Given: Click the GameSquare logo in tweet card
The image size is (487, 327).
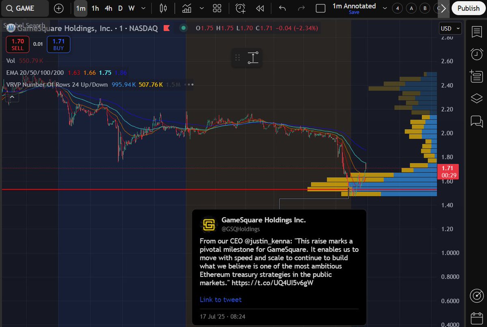Looking at the screenshot, I should click(x=209, y=224).
